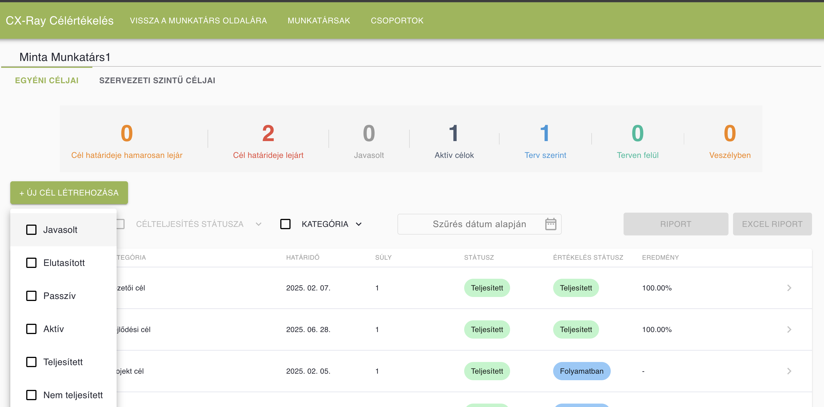Image resolution: width=824 pixels, height=407 pixels.
Task: Switch to Szervezeti szintű céljai tab
Action: (x=157, y=80)
